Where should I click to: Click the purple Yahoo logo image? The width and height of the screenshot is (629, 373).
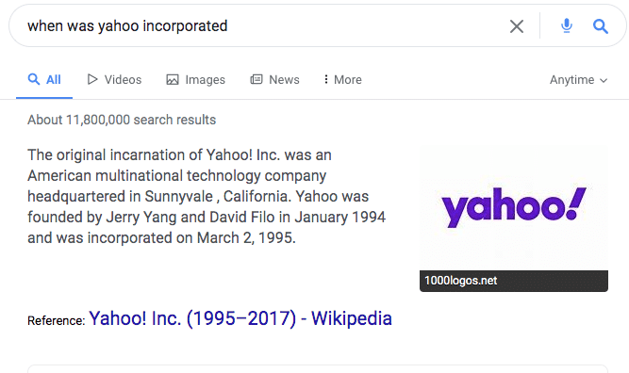513,207
